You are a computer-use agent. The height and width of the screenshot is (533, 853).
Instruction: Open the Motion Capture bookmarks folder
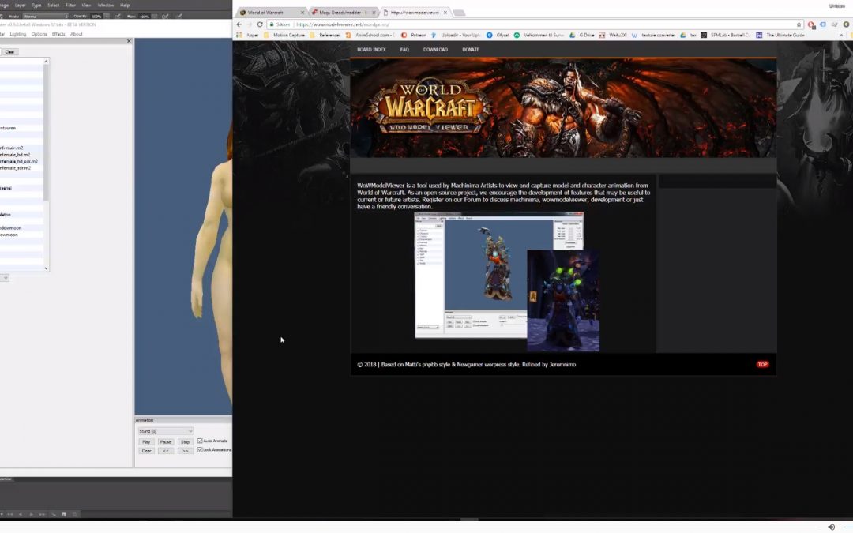point(284,35)
